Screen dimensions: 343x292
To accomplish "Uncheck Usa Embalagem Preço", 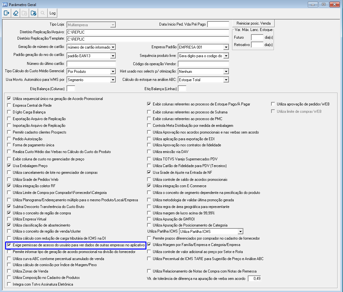I will pyautogui.click(x=9, y=165).
